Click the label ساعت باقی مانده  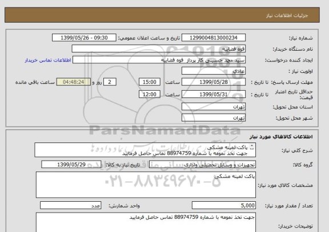pyautogui.click(x=35, y=82)
